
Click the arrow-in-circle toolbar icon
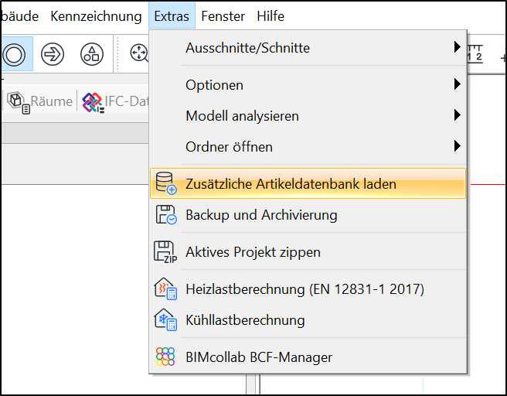(x=53, y=53)
